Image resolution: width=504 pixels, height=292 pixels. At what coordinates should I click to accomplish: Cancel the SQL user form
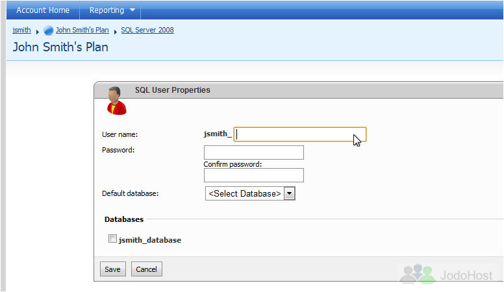tap(147, 269)
